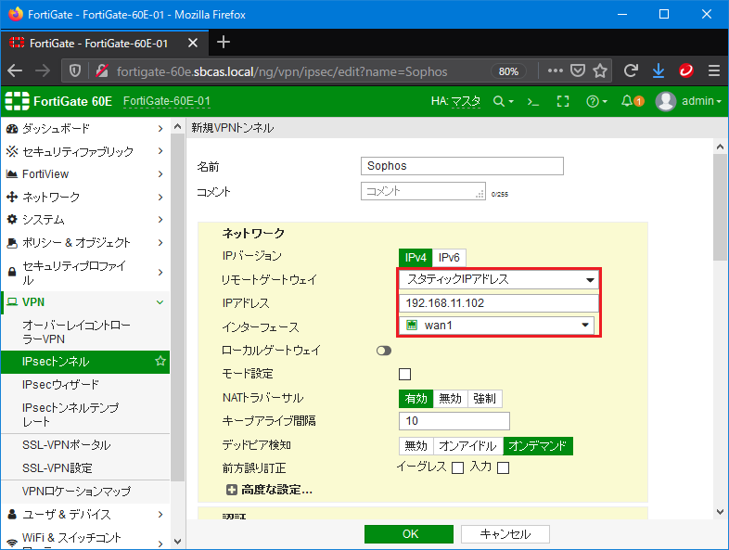Click the Firefox forward arrow
This screenshot has height=550, width=729.
pos(43,70)
